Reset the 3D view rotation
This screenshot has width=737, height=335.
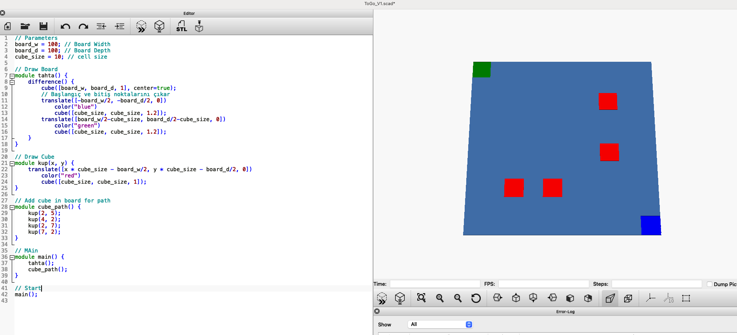click(476, 298)
